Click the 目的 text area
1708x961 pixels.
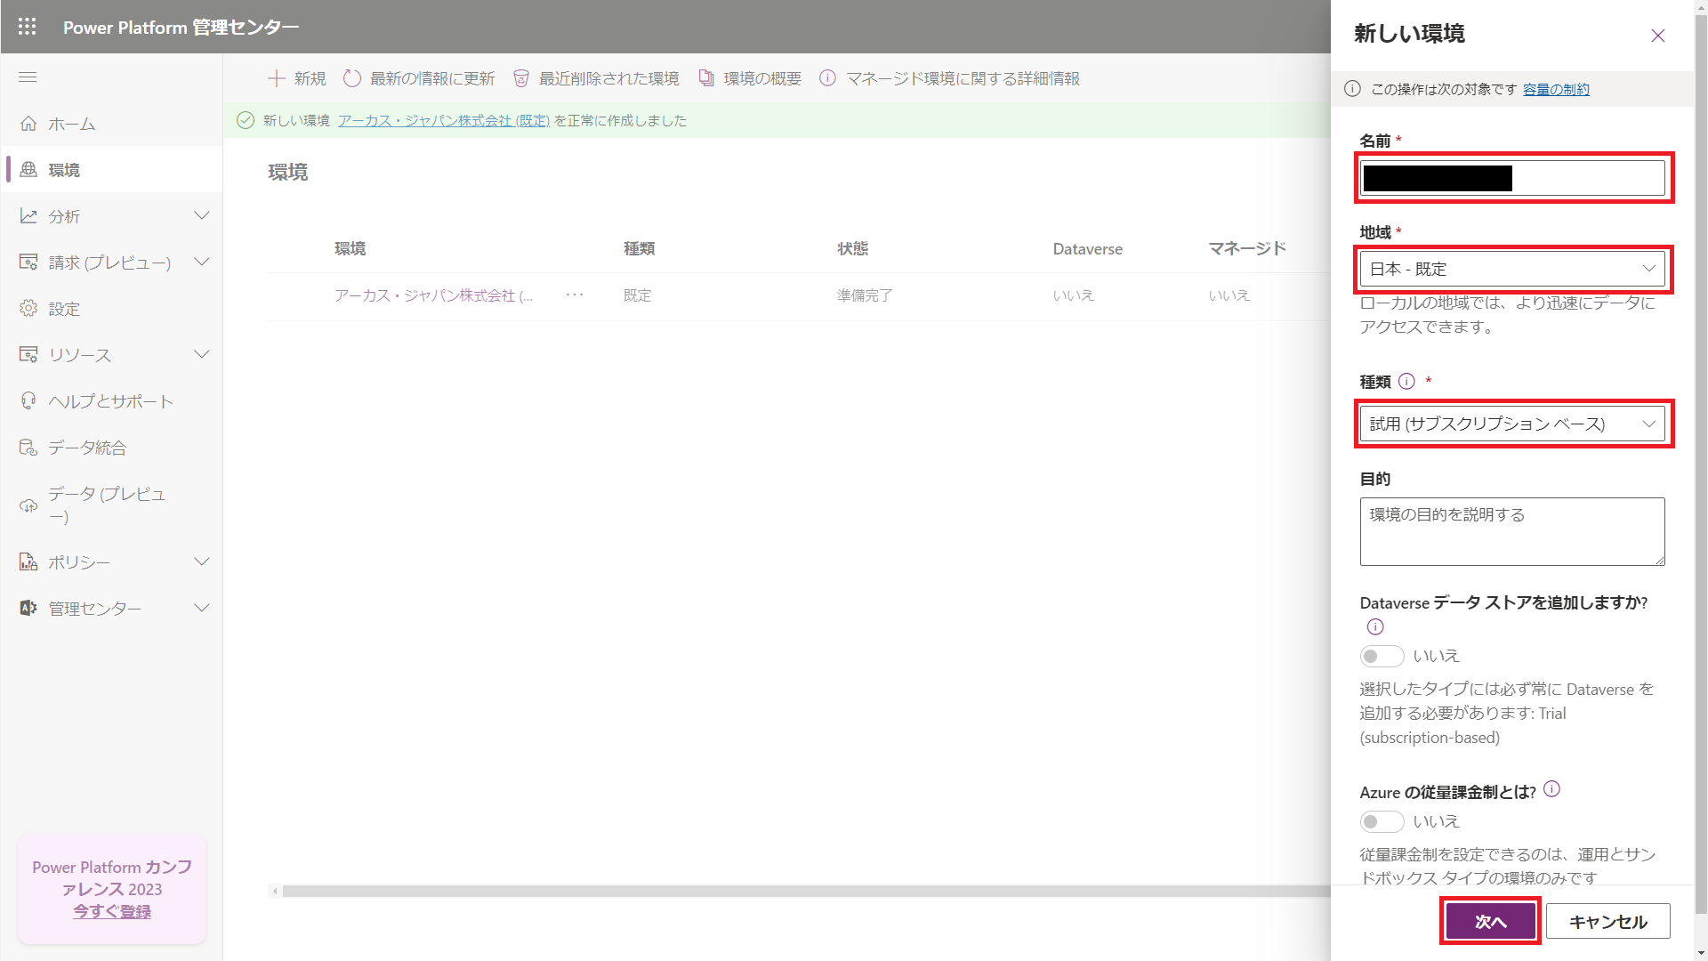(1512, 531)
